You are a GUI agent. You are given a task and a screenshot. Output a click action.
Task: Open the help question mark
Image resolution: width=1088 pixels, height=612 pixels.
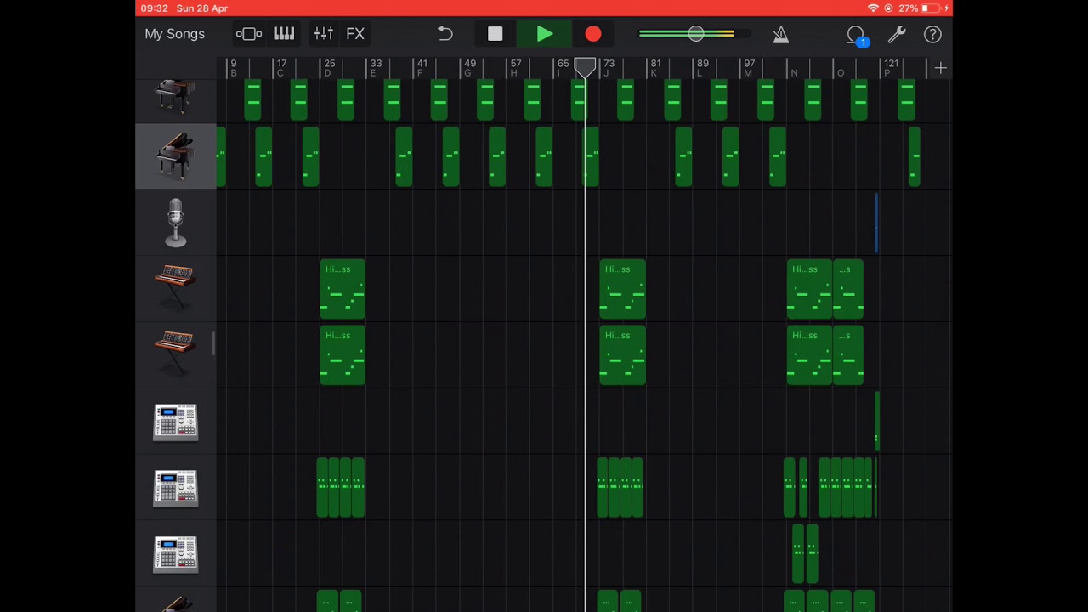tap(933, 34)
